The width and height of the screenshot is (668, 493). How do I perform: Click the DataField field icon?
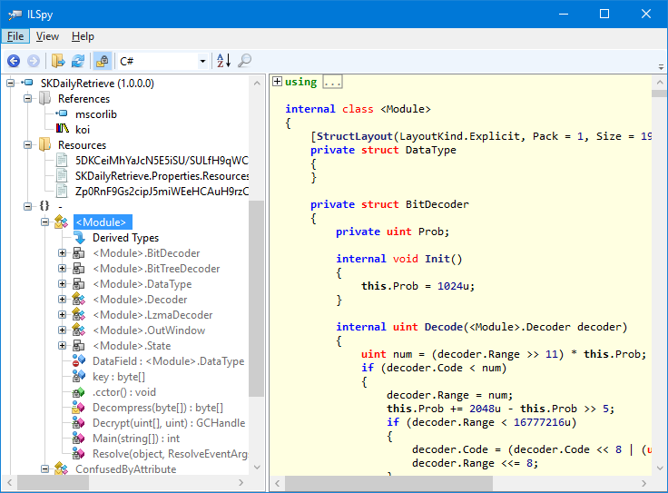[x=78, y=361]
